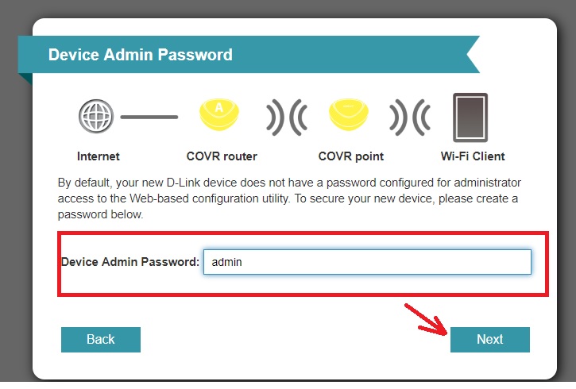The width and height of the screenshot is (576, 389).
Task: Click the 'Device Admin Password' header title
Action: coord(141,55)
